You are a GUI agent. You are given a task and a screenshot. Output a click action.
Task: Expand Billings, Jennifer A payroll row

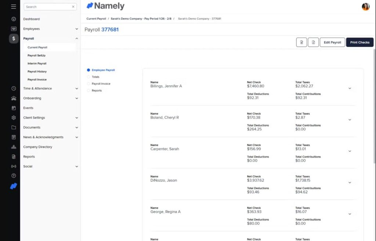[x=350, y=88]
